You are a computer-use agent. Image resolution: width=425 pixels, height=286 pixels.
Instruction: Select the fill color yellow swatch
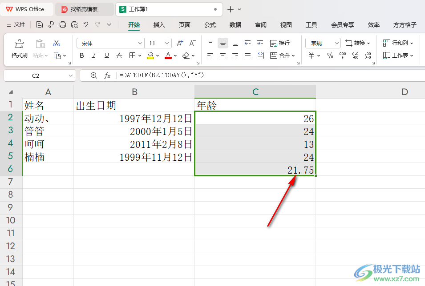[150, 56]
